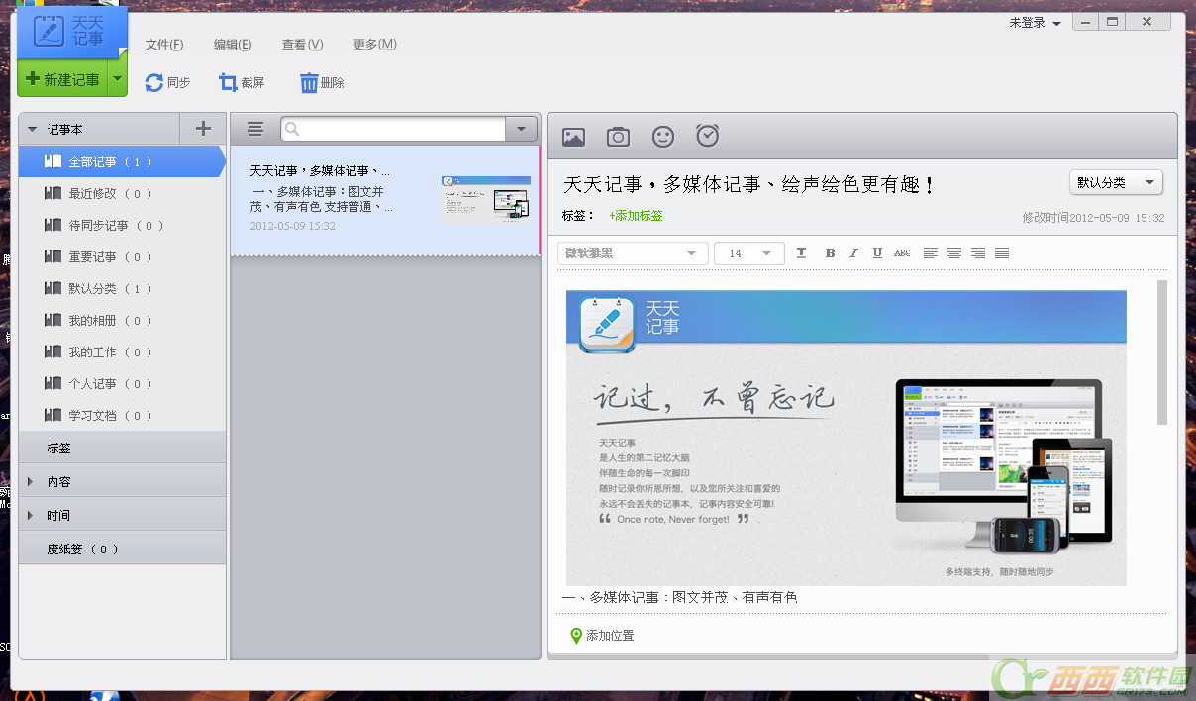Click the thumbnail in the note list entry
This screenshot has width=1196, height=701.
485,199
